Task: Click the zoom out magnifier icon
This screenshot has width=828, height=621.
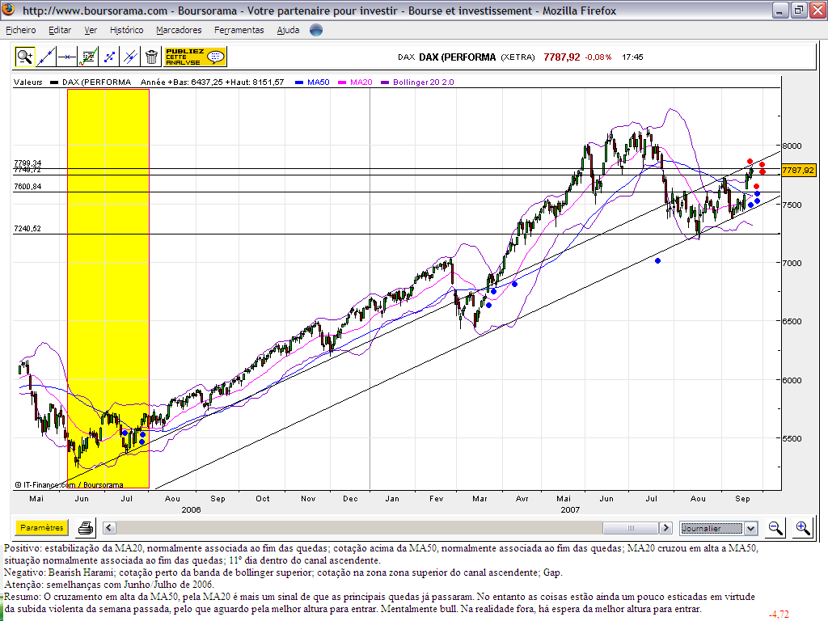Action: 775,528
